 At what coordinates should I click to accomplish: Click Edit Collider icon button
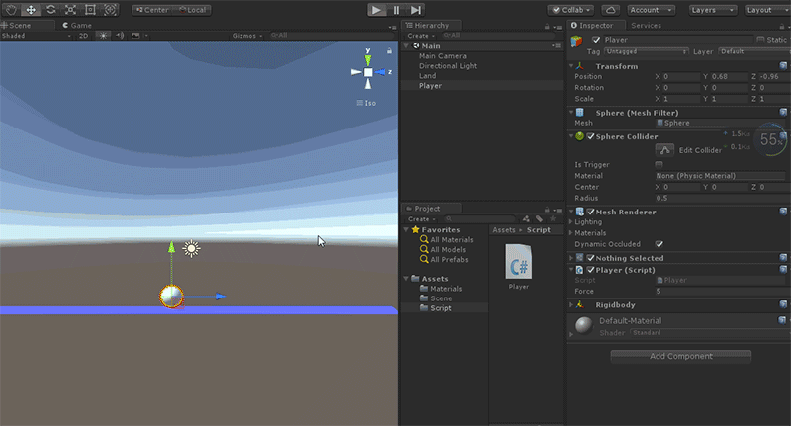tap(664, 150)
